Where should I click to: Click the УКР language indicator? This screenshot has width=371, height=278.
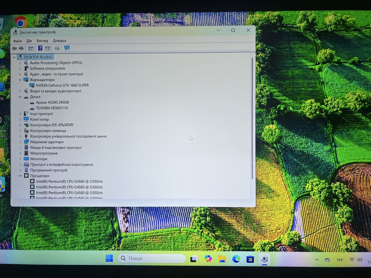click(340, 260)
